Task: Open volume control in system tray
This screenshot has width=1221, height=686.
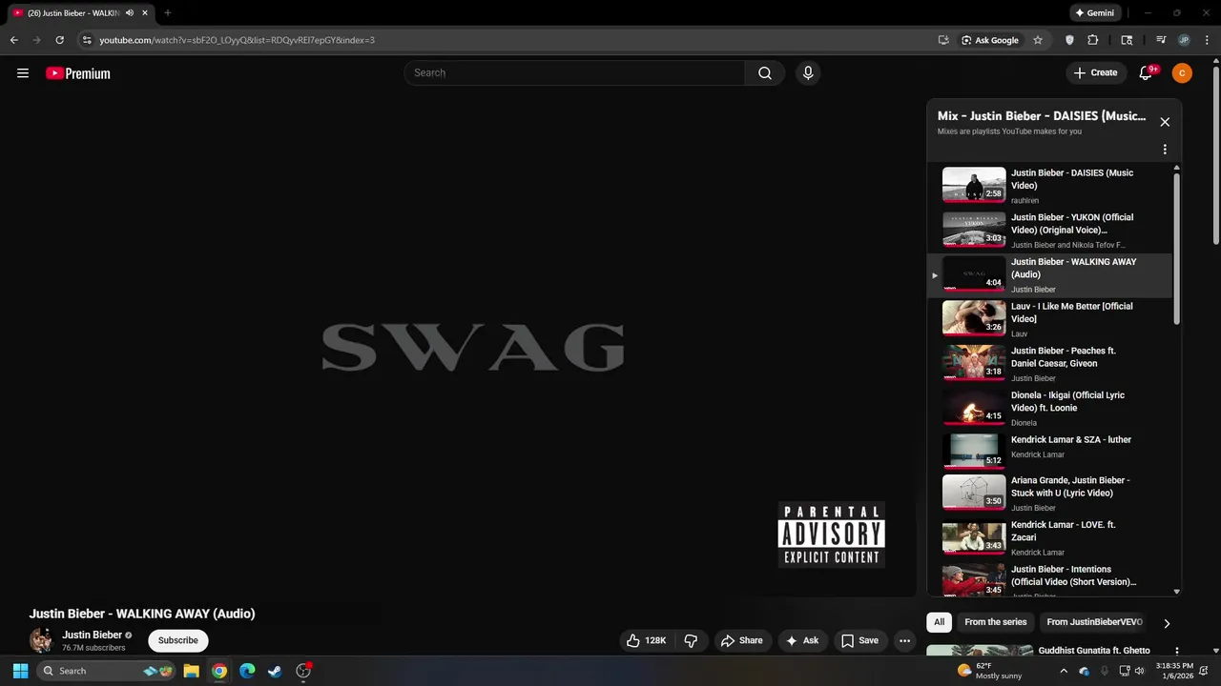Action: (1139, 671)
